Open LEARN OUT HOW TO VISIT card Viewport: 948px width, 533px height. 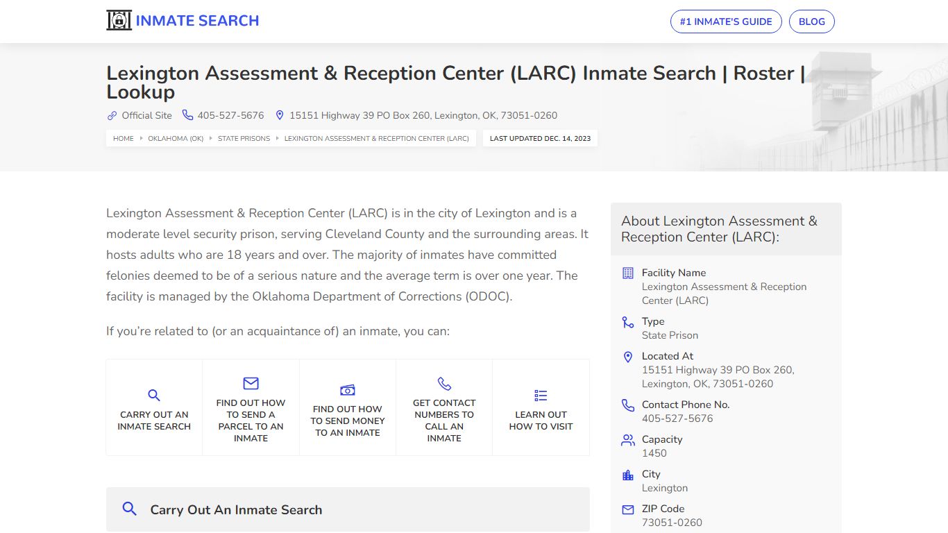click(x=541, y=407)
